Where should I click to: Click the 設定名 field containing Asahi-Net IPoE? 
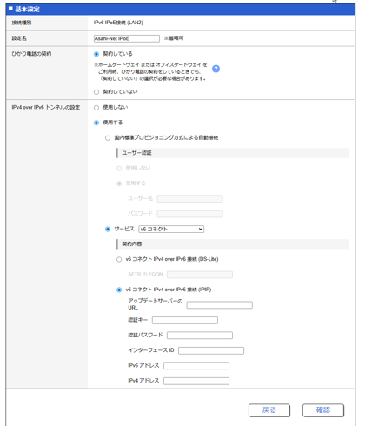pyautogui.click(x=127, y=38)
